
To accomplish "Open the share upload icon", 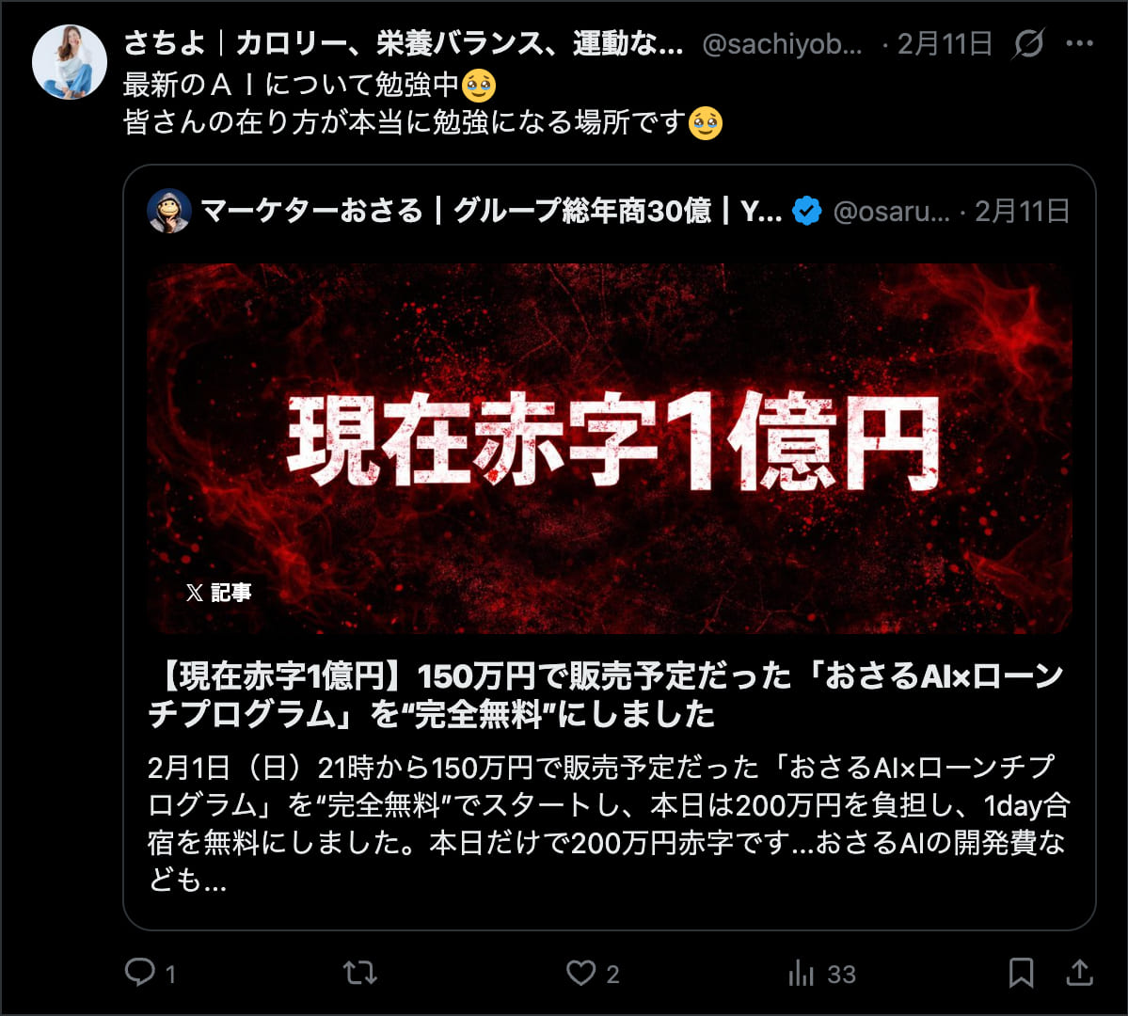I will coord(1079,972).
